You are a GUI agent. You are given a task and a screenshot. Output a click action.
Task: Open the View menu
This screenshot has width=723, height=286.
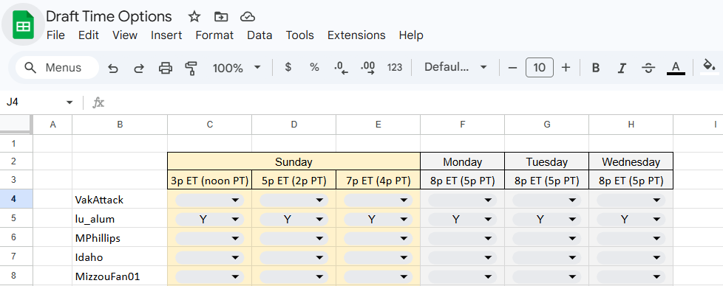click(125, 35)
